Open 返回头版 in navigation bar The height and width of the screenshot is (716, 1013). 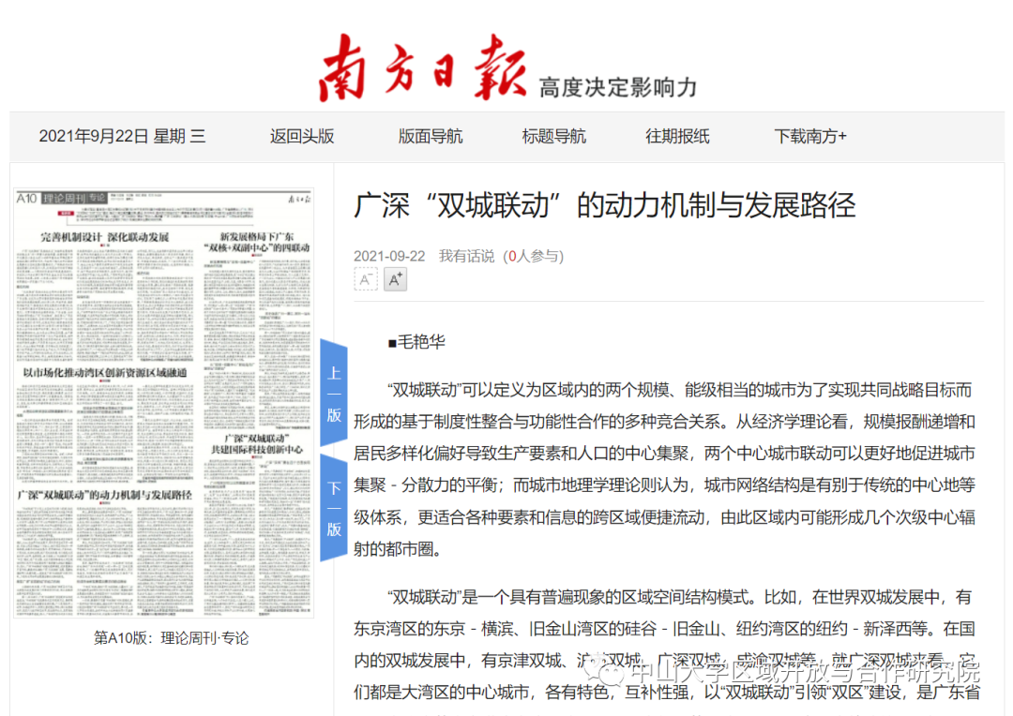(302, 136)
